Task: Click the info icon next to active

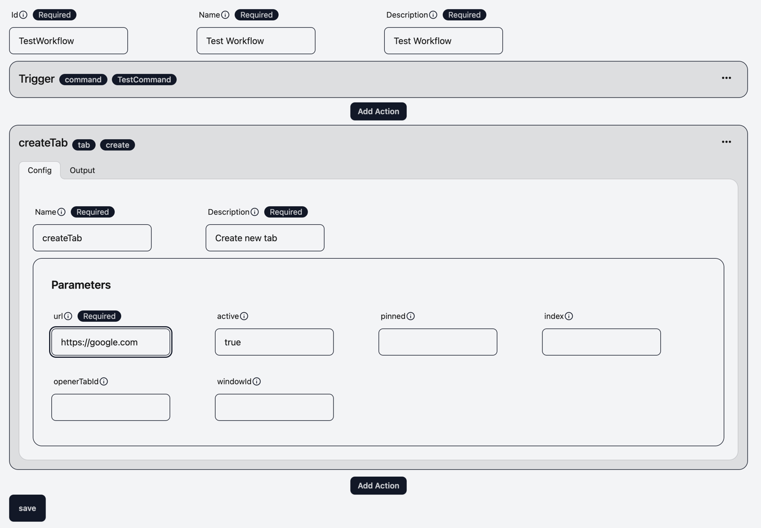Action: click(244, 316)
